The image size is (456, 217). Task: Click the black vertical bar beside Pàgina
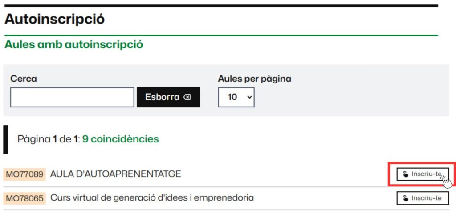6,139
